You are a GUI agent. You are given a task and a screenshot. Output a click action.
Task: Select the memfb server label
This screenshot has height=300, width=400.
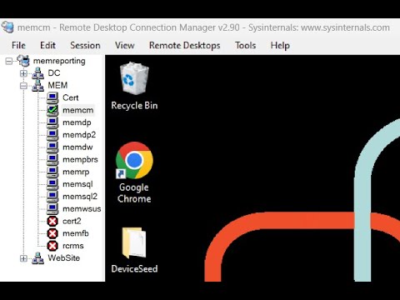76,233
